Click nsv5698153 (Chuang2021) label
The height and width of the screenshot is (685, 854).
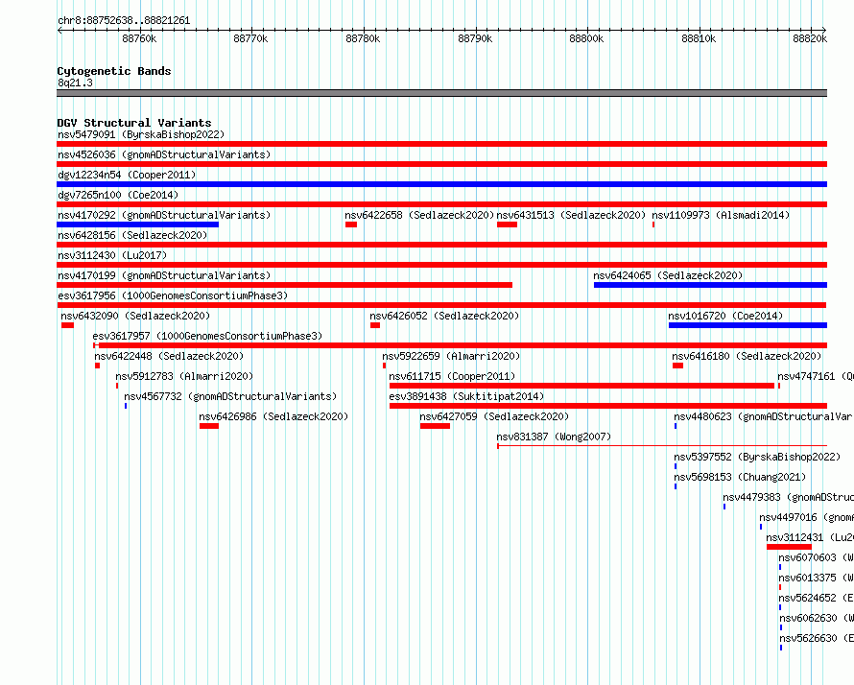[740, 477]
